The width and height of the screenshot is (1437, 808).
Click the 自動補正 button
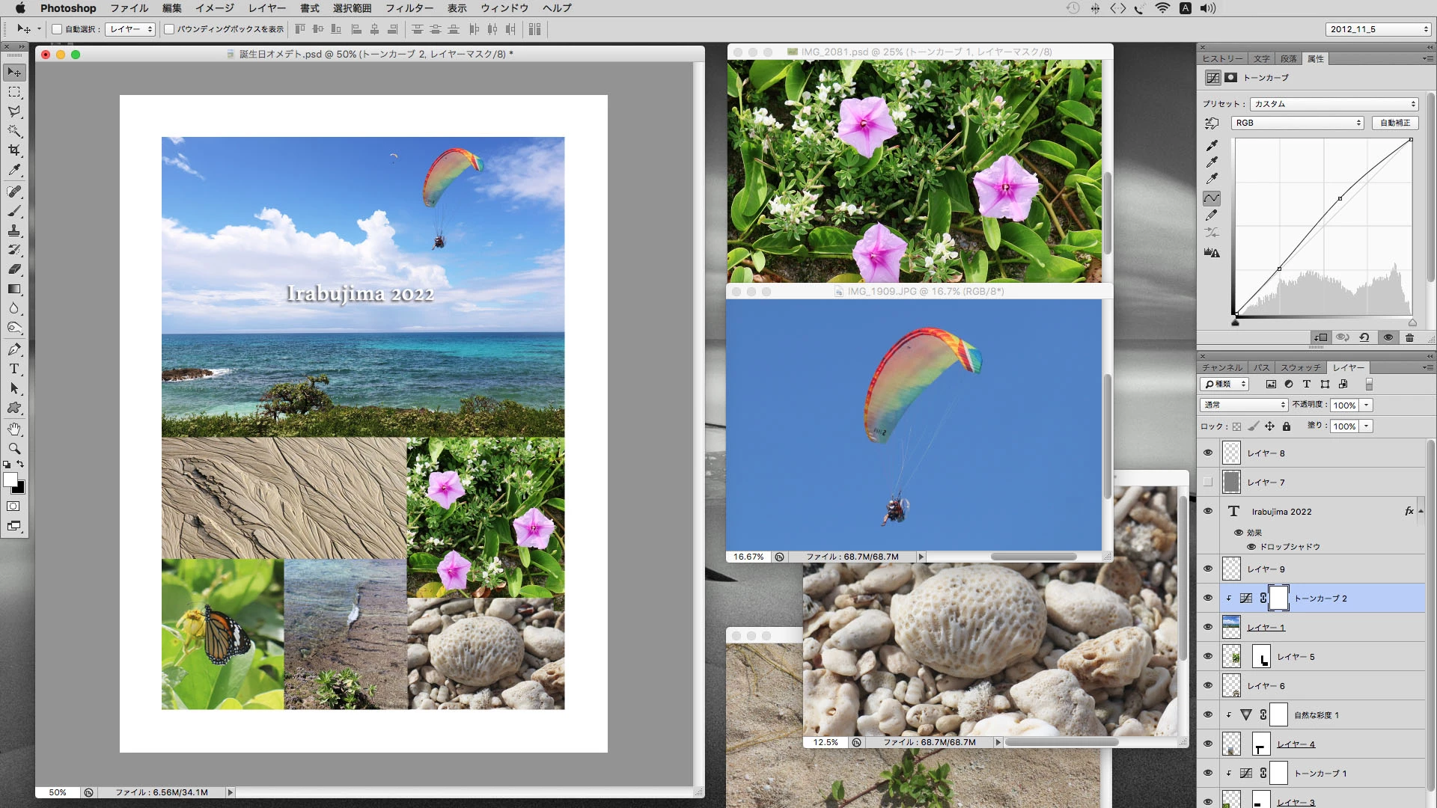tap(1394, 123)
